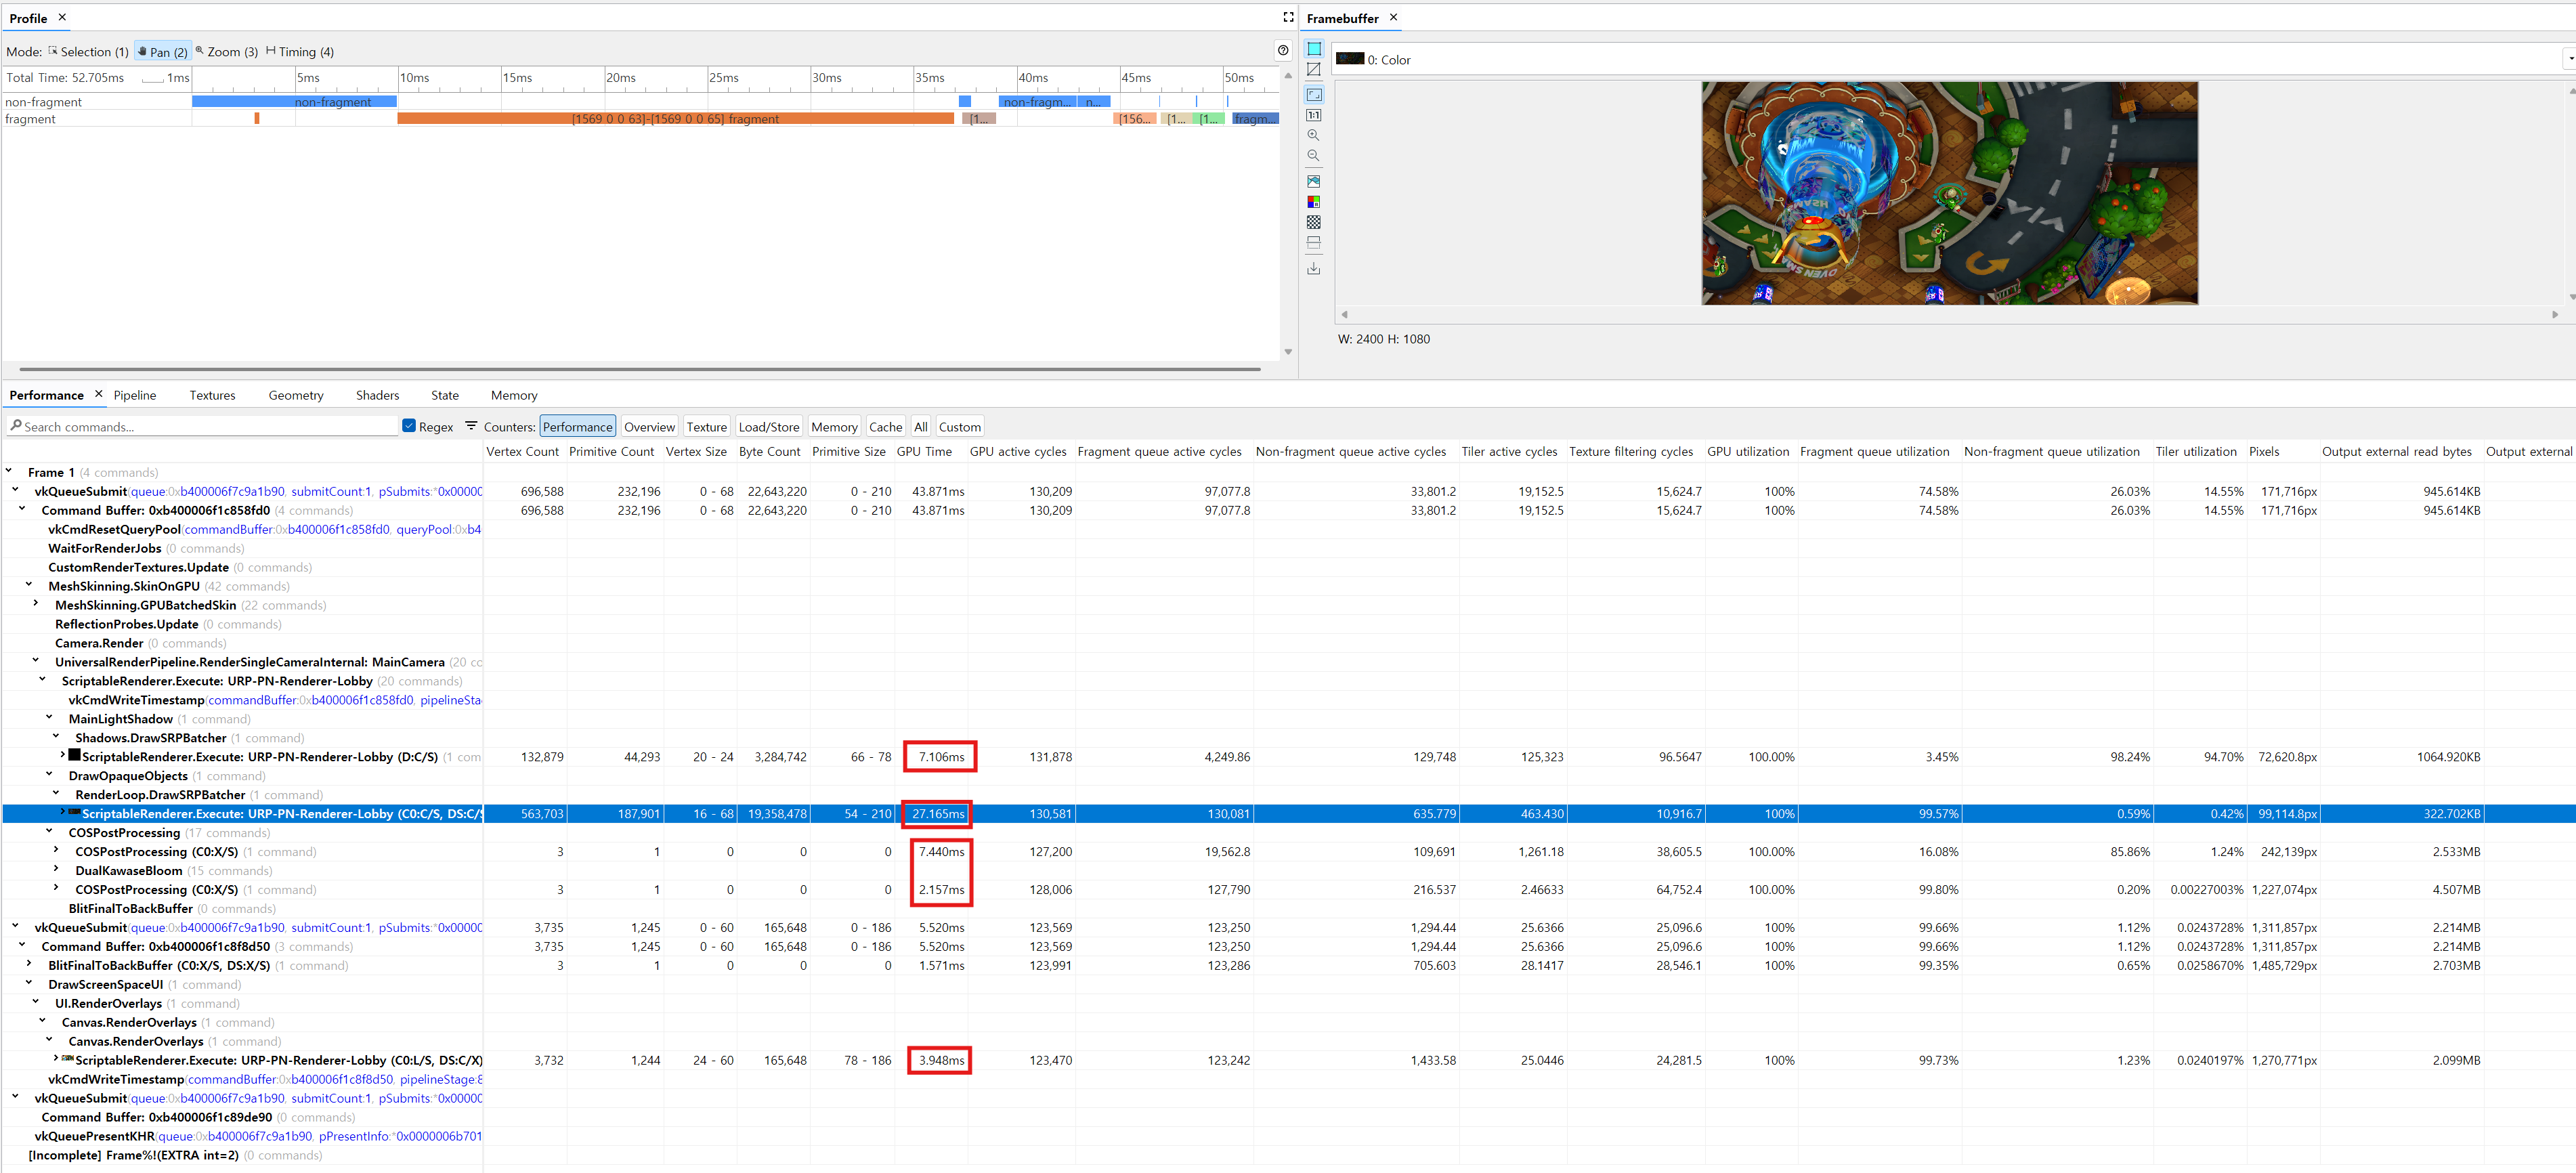Image resolution: width=2576 pixels, height=1173 pixels.
Task: Toggle checkerboard background icon
Action: 1314,222
